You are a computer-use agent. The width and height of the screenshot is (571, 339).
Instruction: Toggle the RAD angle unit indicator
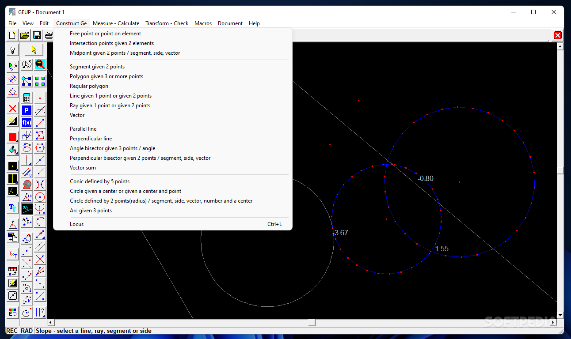[x=27, y=331]
